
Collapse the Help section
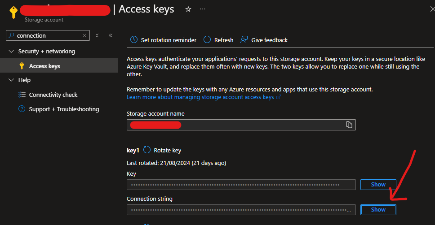11,80
